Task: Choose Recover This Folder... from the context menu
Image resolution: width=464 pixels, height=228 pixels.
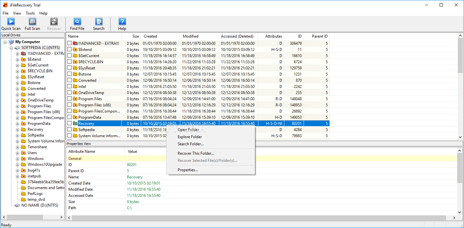Action: tap(196, 153)
